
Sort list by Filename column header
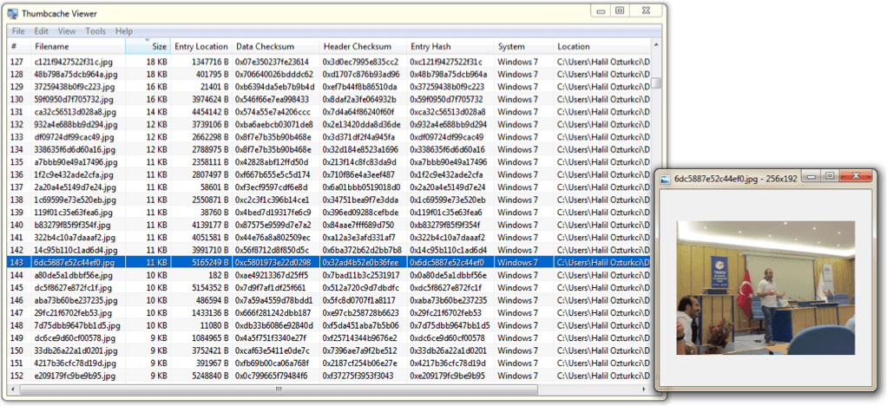(x=52, y=47)
